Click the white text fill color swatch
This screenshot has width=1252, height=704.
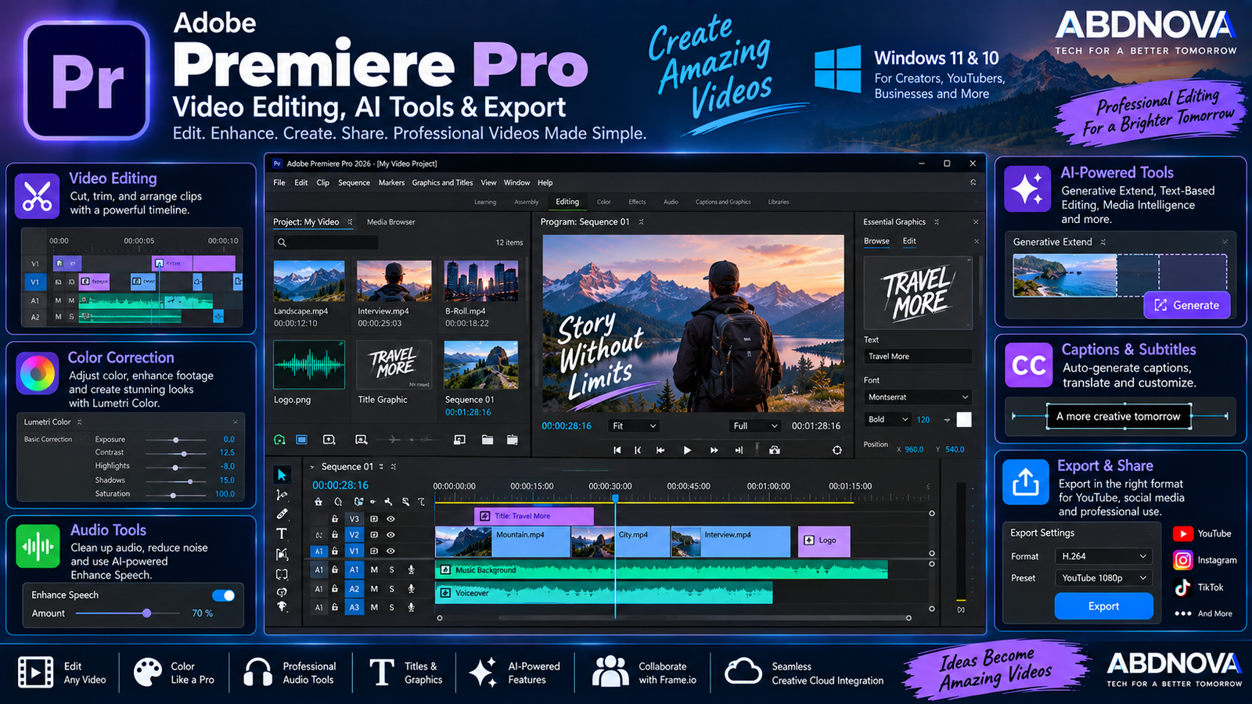pos(964,419)
